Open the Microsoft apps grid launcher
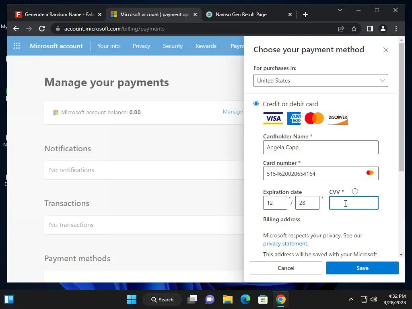The width and height of the screenshot is (412, 309). tap(16, 46)
